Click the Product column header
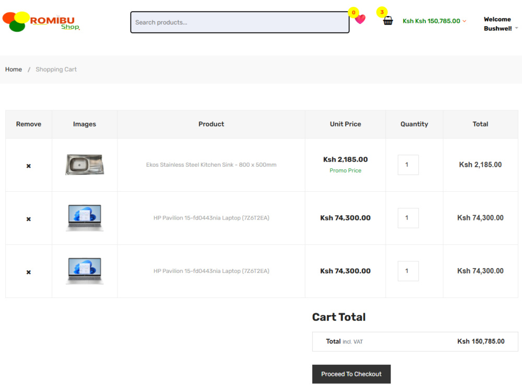Viewport: 522px width, 392px height. pyautogui.click(x=211, y=124)
